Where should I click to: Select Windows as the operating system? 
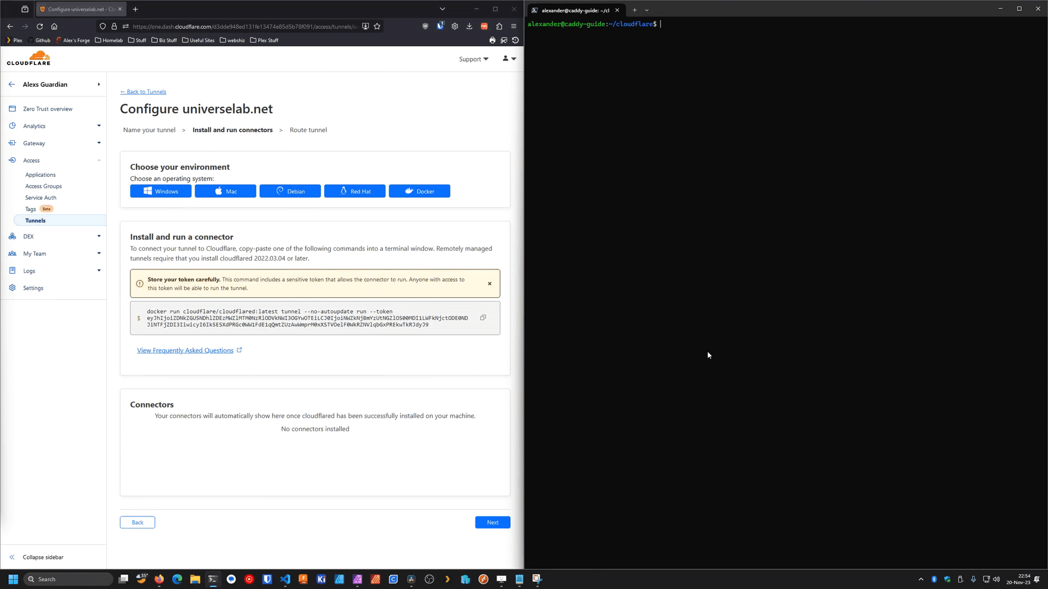pos(160,191)
